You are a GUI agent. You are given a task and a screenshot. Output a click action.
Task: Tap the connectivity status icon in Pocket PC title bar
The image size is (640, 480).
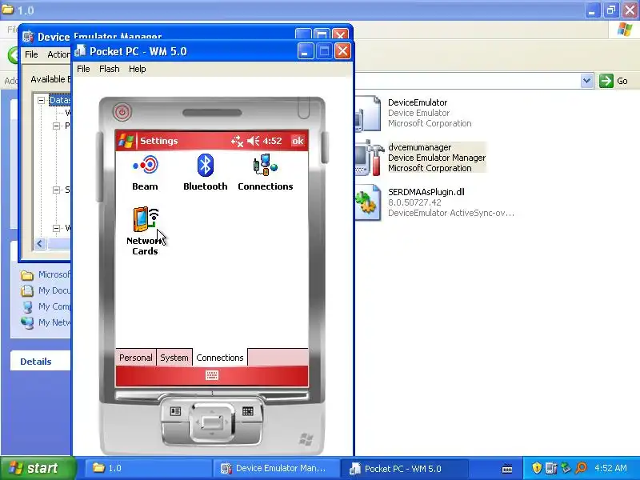[237, 141]
